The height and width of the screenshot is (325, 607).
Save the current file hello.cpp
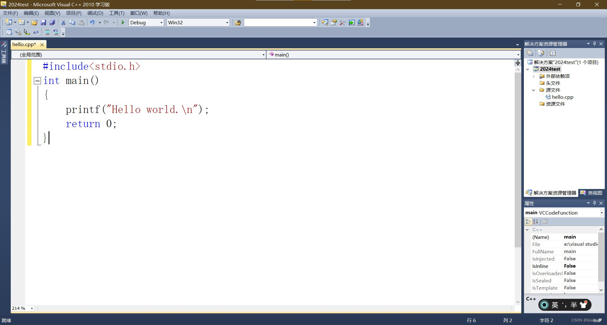click(x=44, y=22)
